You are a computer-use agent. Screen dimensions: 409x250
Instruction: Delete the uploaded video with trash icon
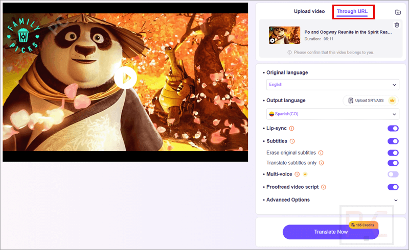(x=397, y=25)
